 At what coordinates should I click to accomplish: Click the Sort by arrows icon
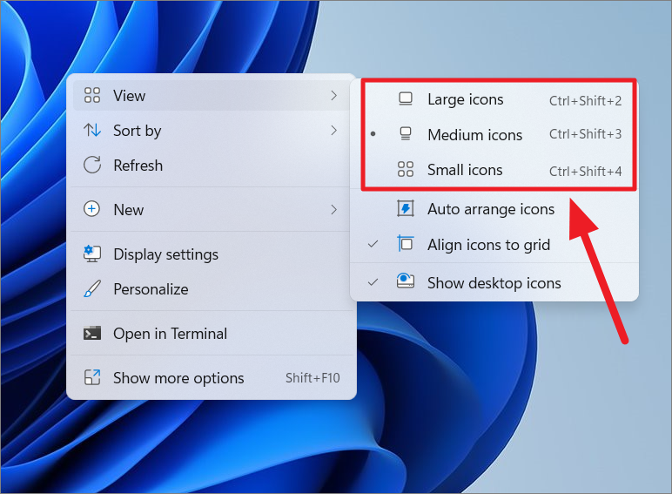point(92,130)
